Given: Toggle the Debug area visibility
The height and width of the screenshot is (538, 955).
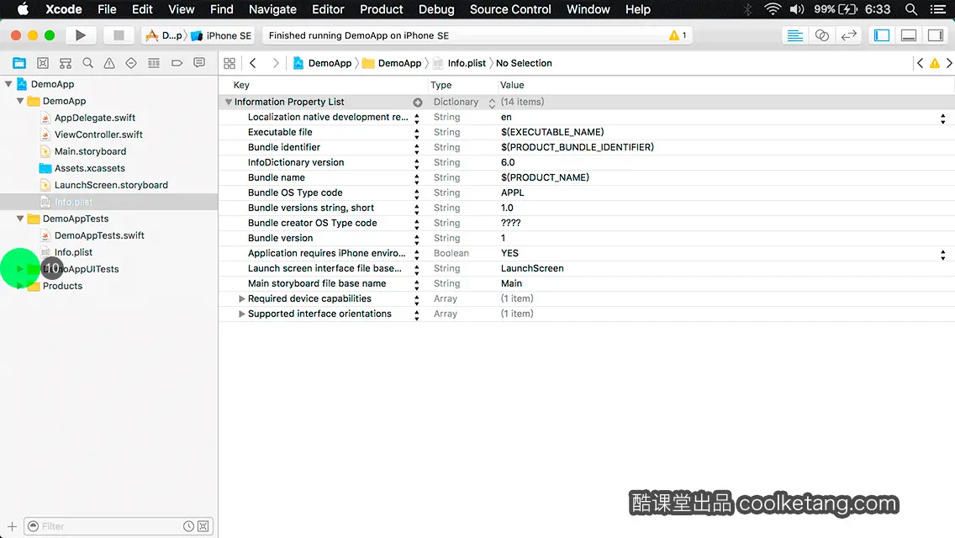Looking at the screenshot, I should click(909, 35).
